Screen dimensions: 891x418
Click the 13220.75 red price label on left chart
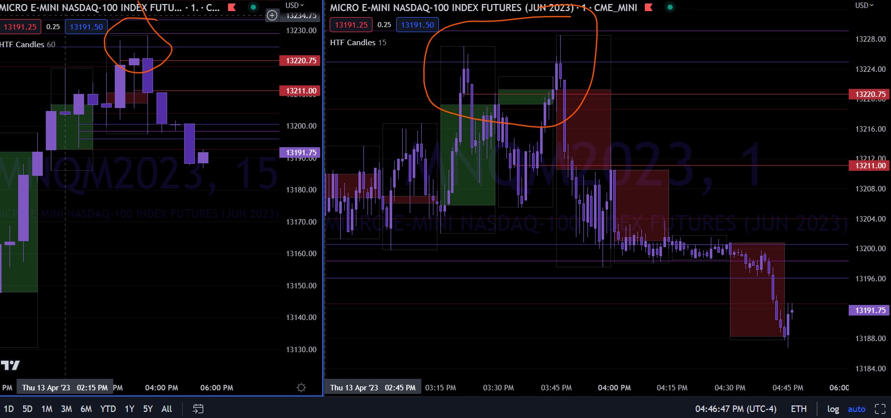point(300,61)
